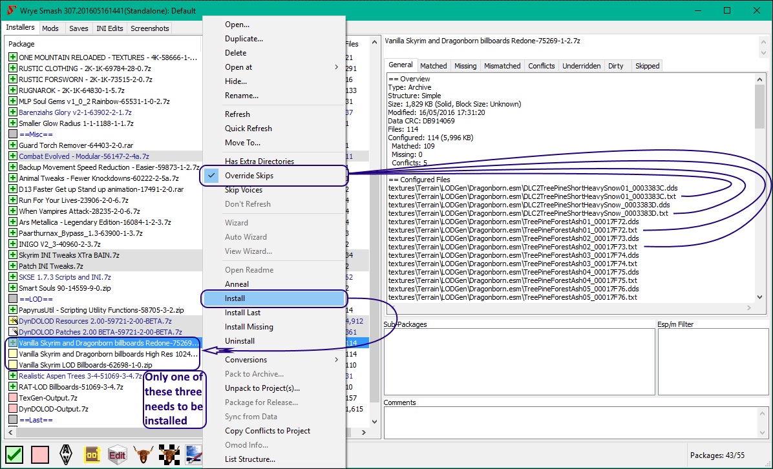This screenshot has height=469, width=773.
Task: Switch to the Saves tab
Action: click(x=78, y=28)
